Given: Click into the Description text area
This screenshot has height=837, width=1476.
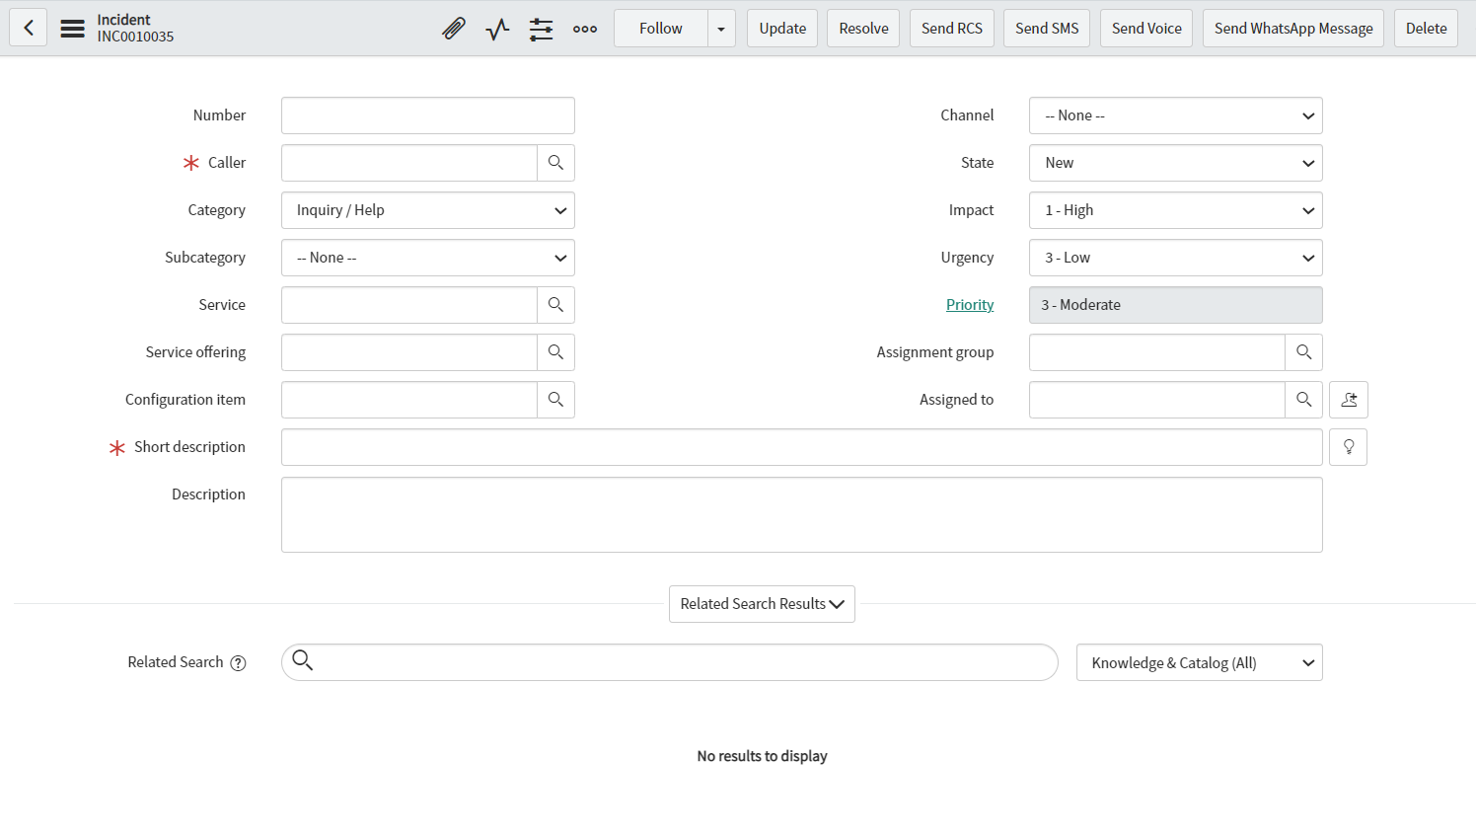Looking at the screenshot, I should (801, 514).
